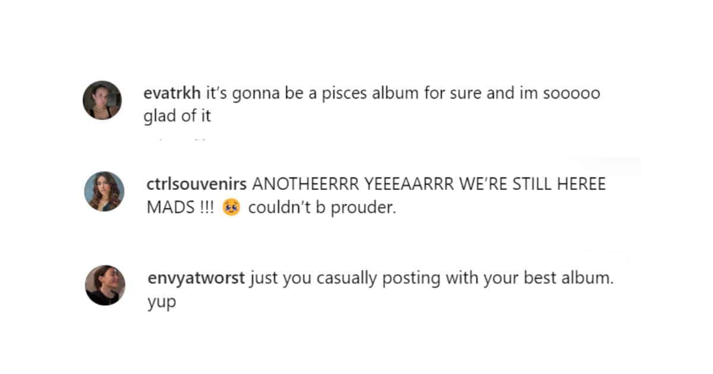Open the evatrkh username link

pyautogui.click(x=173, y=94)
